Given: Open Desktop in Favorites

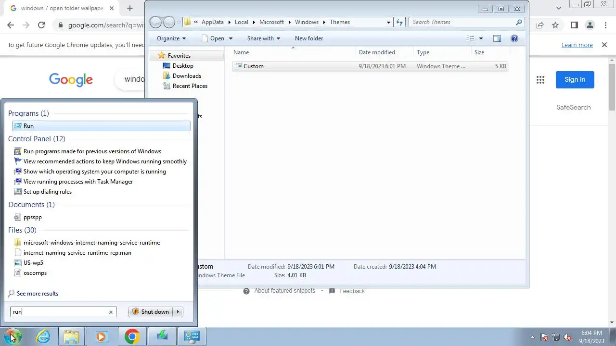Looking at the screenshot, I should click(x=183, y=66).
